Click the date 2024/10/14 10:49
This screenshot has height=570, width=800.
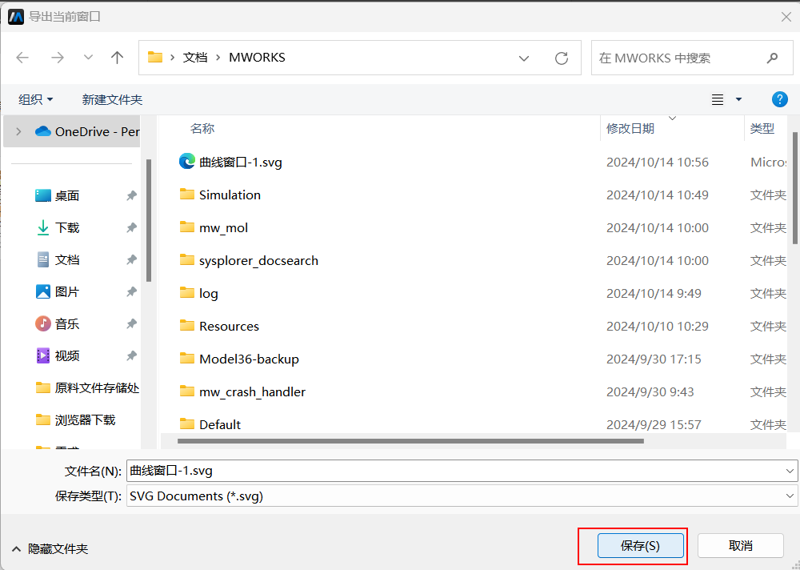[657, 195]
